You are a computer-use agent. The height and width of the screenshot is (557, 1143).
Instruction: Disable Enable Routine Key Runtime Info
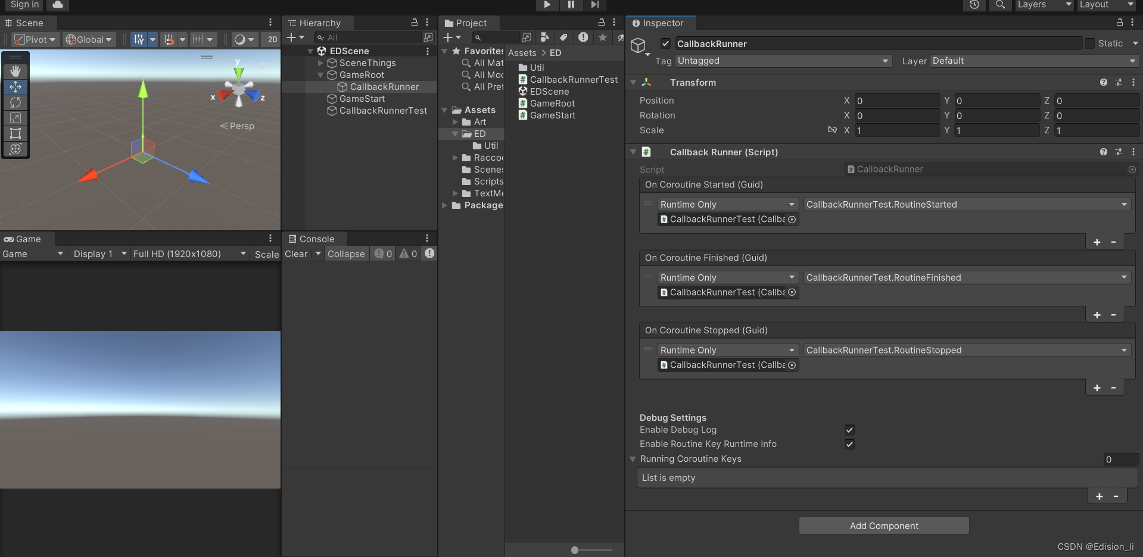(x=849, y=444)
